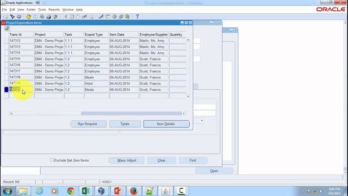The height and width of the screenshot is (196, 348).
Task: Open dropdown arrow in background Find window
Action: (202, 121)
